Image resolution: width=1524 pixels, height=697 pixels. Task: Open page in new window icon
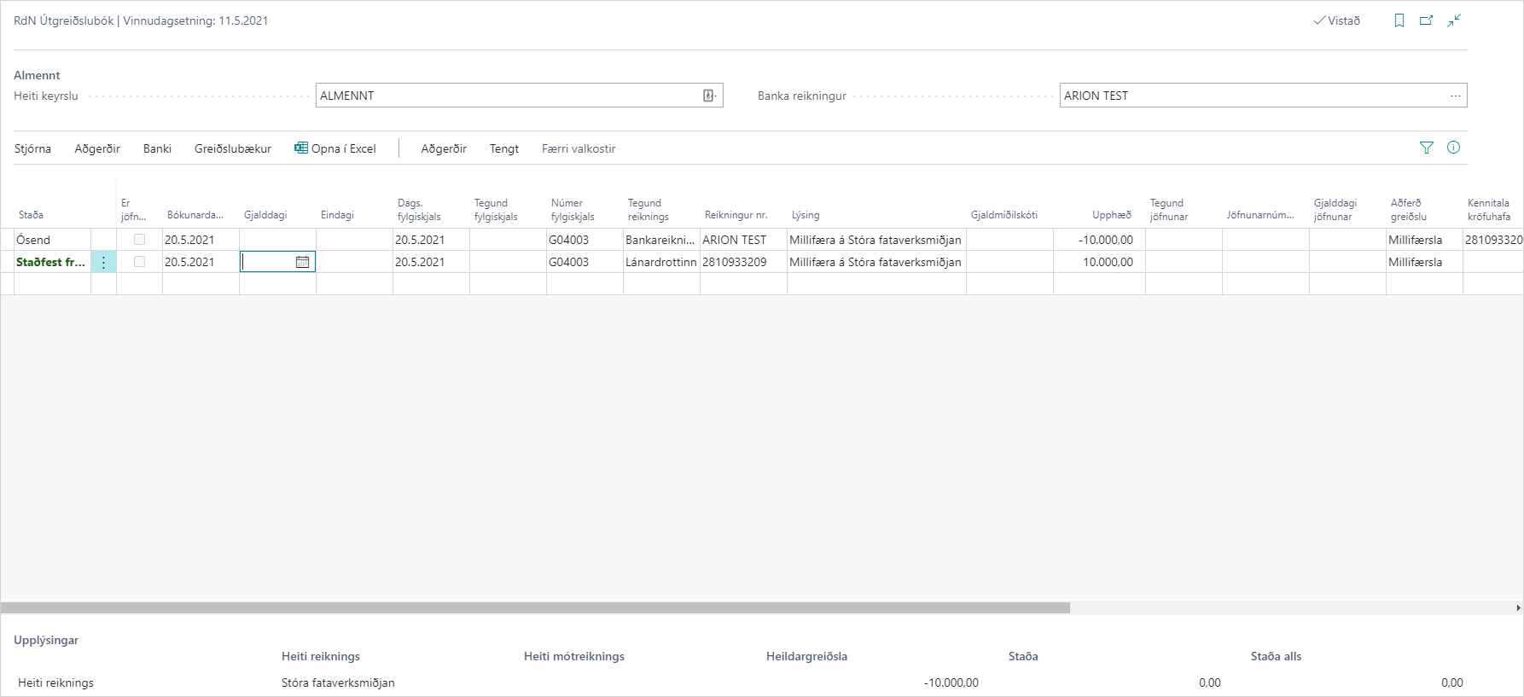click(1426, 20)
